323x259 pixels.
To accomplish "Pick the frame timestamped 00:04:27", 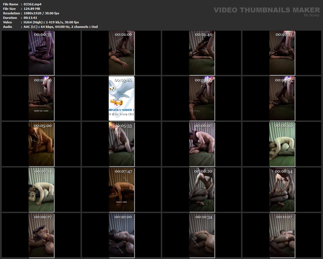I will click(x=282, y=99).
